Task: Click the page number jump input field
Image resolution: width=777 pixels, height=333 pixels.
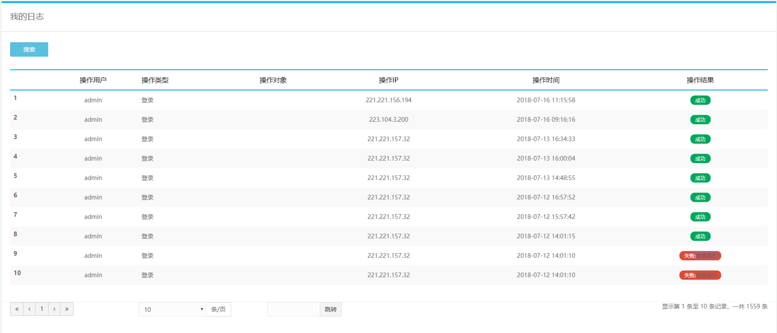Action: (x=293, y=310)
